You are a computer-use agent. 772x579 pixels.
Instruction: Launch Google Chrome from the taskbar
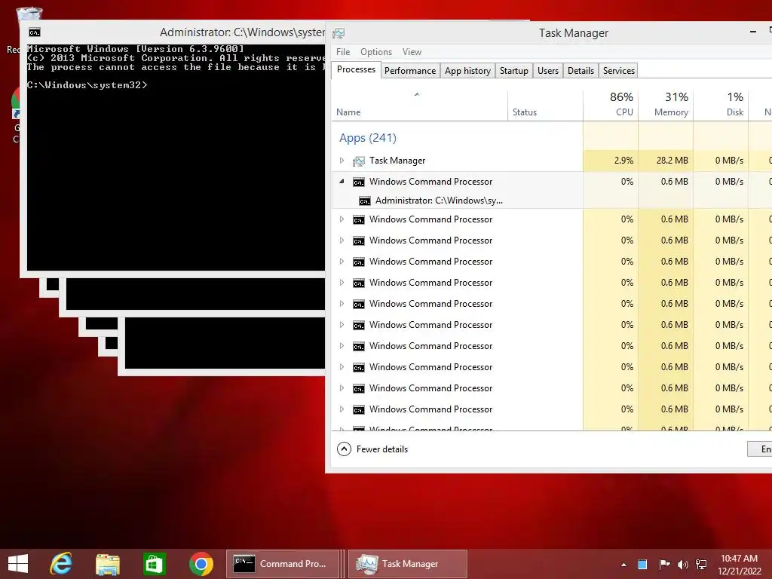pos(201,564)
